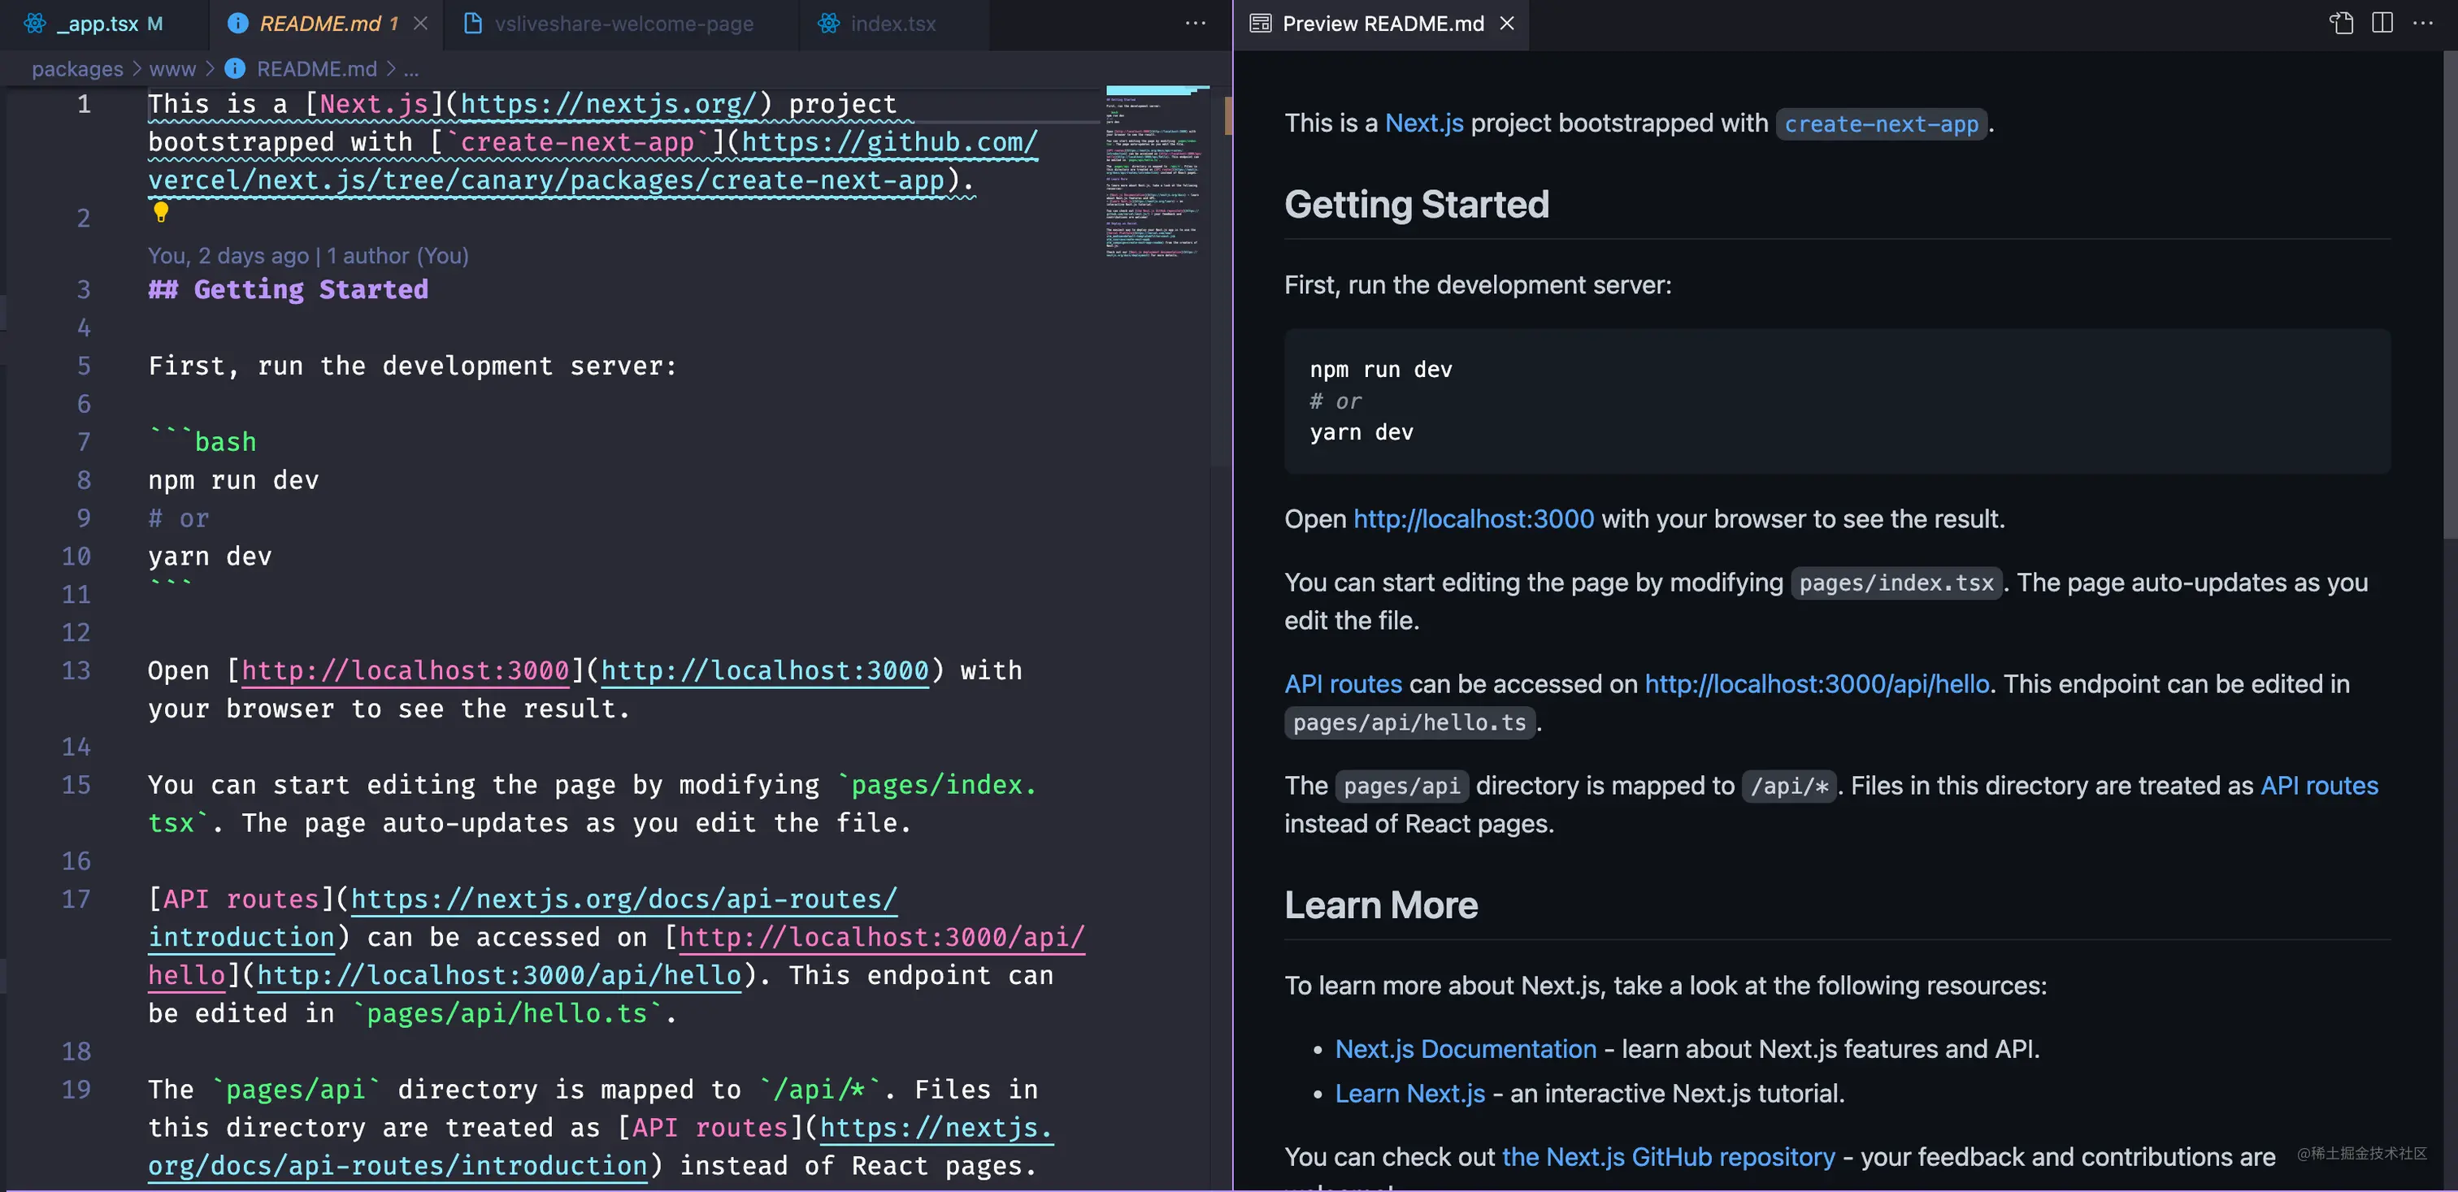Switch to the index.tsx tab
The width and height of the screenshot is (2458, 1192).
coord(892,23)
